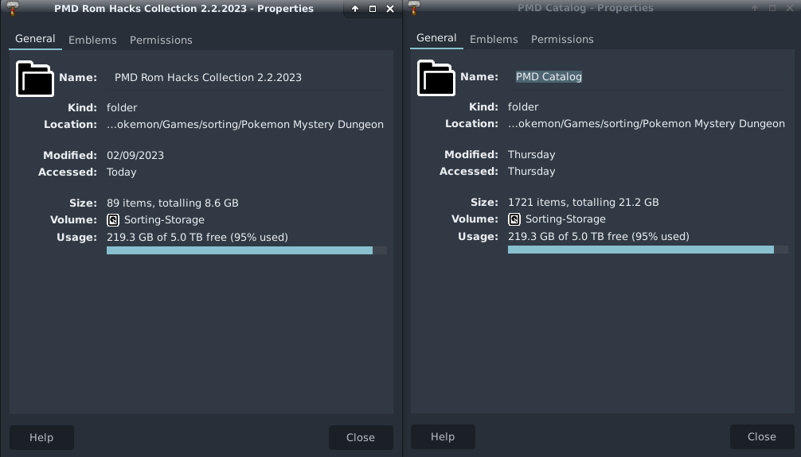Open Permissions tab in PMD Catalog window

(x=562, y=39)
